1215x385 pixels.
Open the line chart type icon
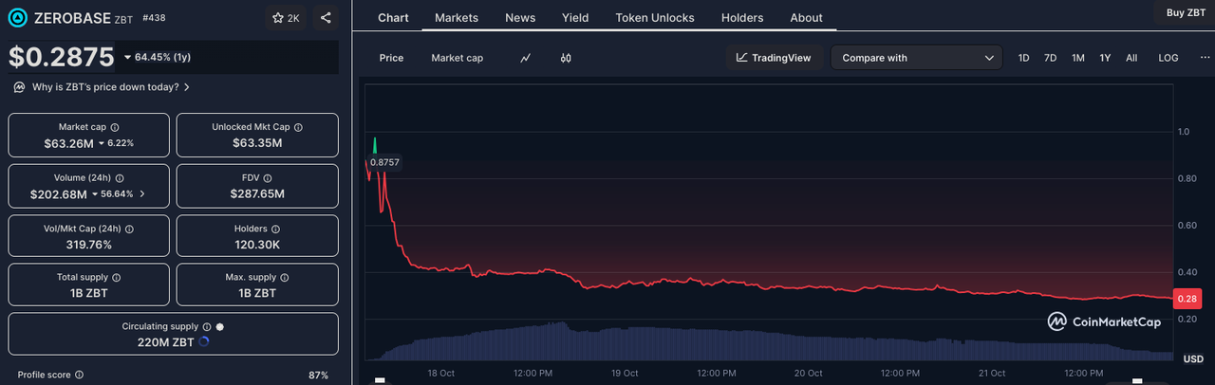click(x=526, y=58)
